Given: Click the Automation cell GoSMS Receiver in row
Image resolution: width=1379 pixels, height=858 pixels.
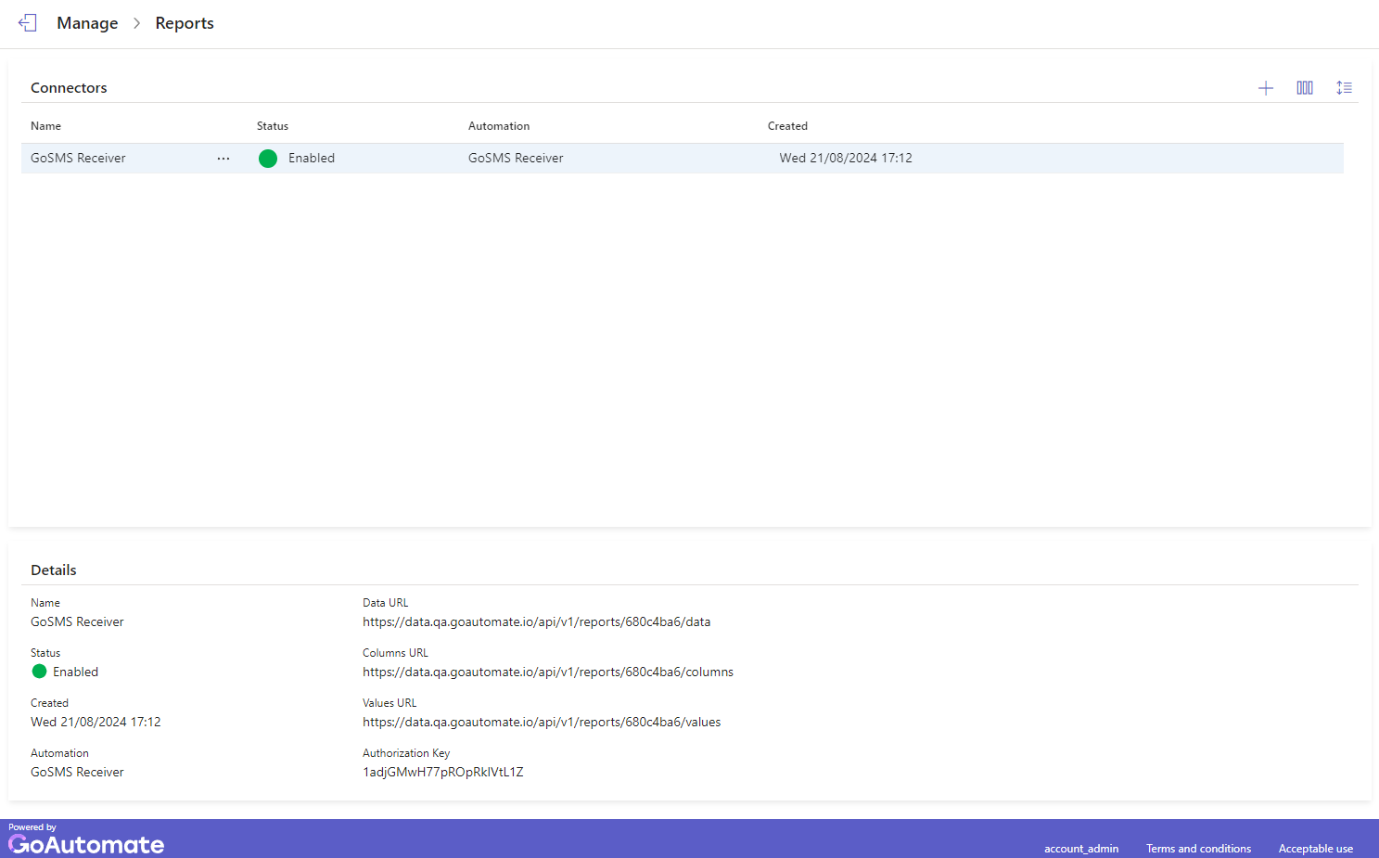Looking at the screenshot, I should pyautogui.click(x=516, y=159).
